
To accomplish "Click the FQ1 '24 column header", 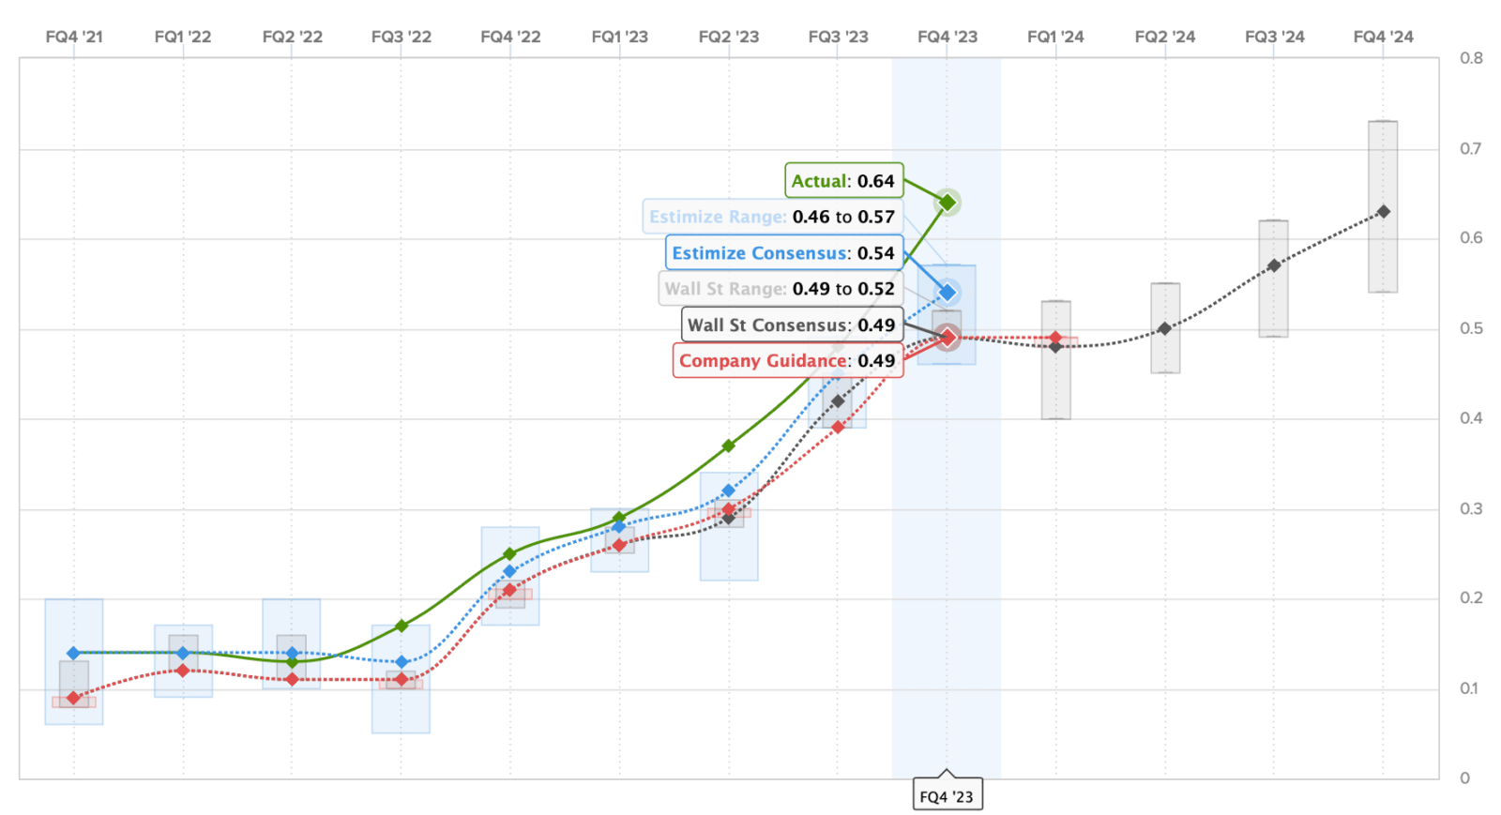I will tap(1056, 37).
